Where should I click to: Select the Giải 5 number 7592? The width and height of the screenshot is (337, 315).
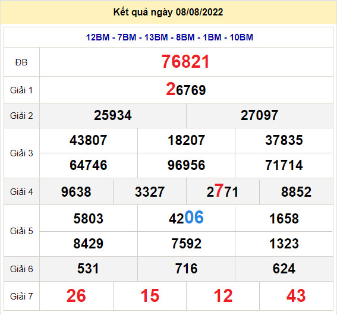[187, 244]
